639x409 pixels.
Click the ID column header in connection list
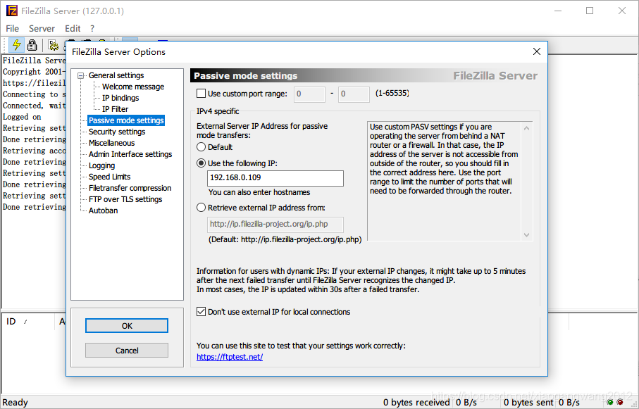click(x=28, y=322)
